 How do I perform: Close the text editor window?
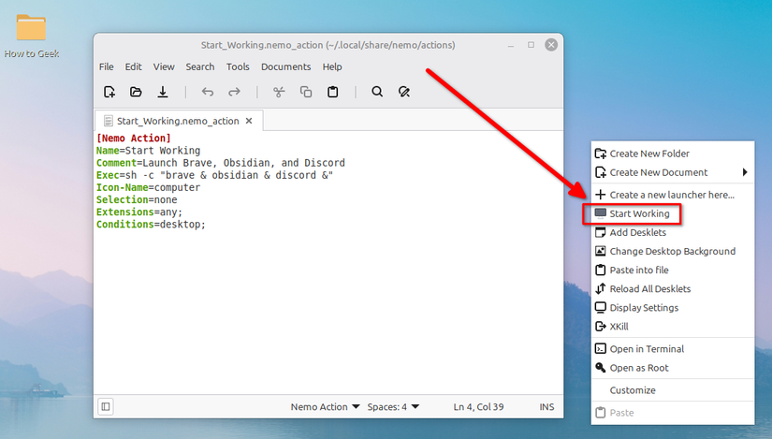551,45
